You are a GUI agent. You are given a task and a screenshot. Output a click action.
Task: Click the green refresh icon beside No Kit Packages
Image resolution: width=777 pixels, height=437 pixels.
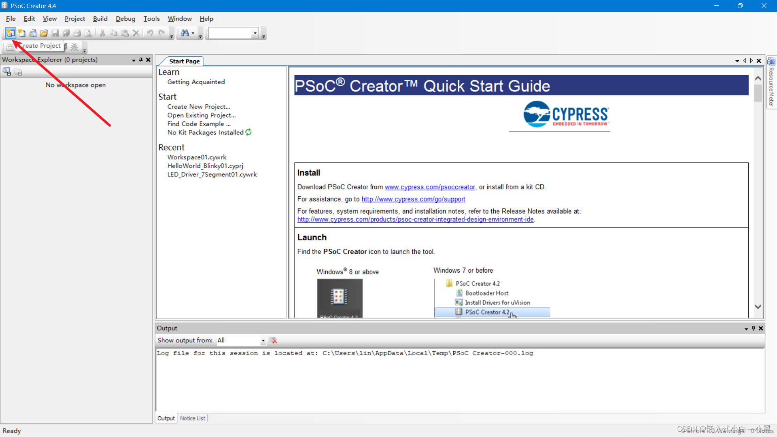tap(248, 132)
